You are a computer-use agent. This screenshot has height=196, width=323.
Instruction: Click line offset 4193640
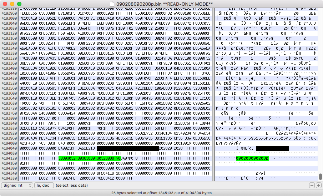pos(9,98)
